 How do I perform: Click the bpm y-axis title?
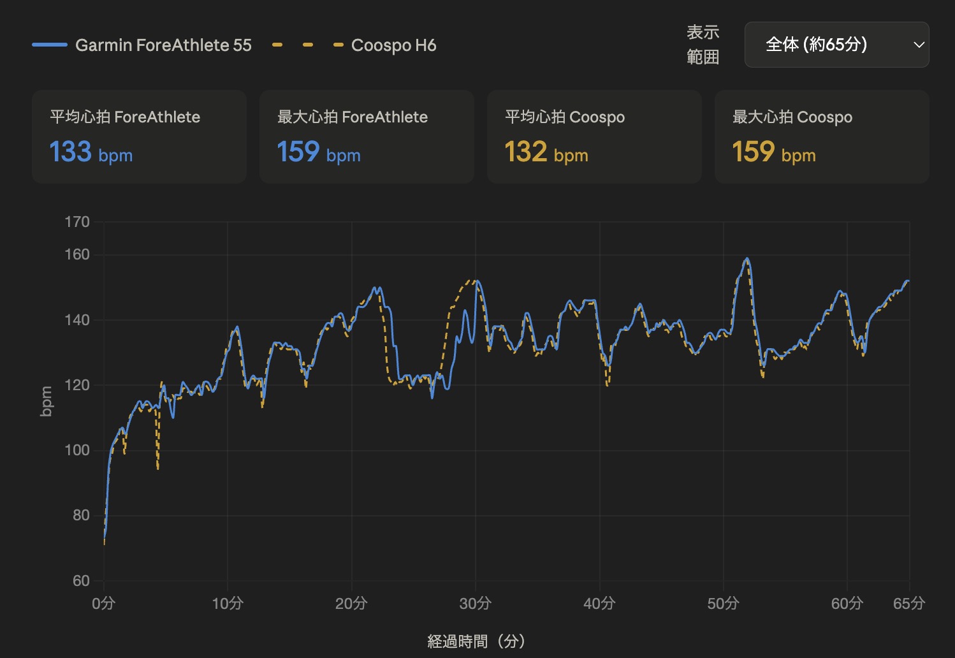click(x=46, y=402)
